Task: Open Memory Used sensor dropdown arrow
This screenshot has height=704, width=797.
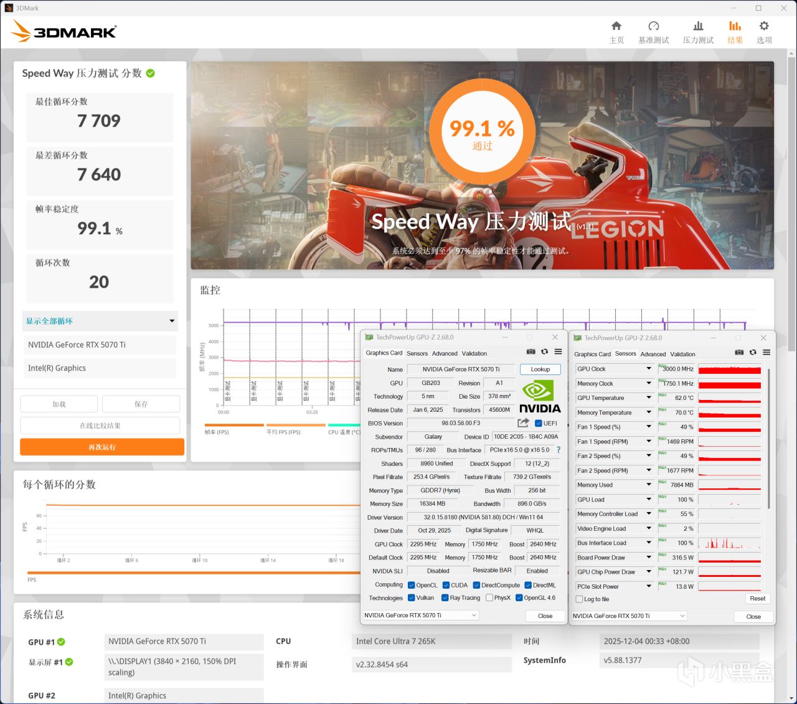Action: pyautogui.click(x=649, y=485)
